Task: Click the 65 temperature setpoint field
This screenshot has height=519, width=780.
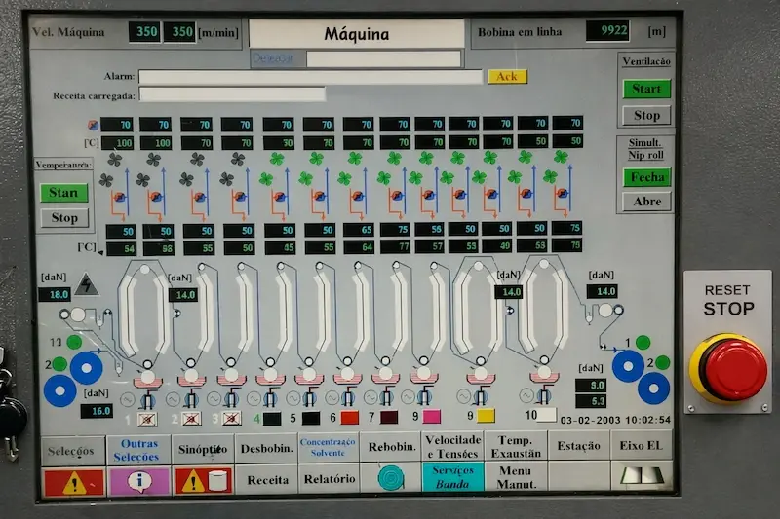Action: tap(359, 230)
